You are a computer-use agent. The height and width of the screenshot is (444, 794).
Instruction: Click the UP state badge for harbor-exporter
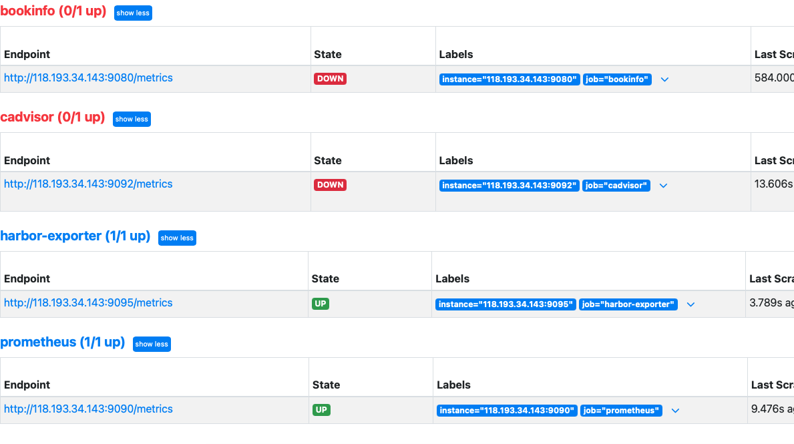[321, 304]
